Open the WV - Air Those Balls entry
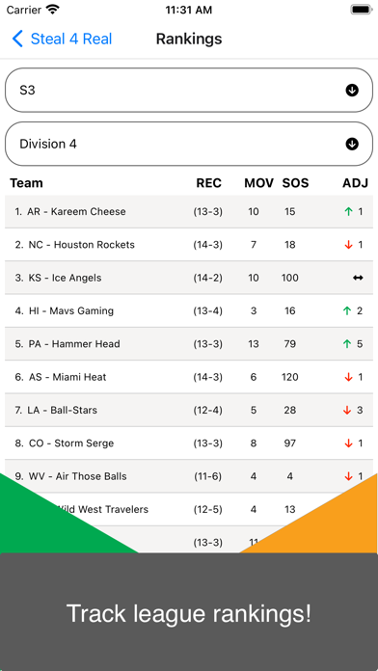This screenshot has width=378, height=671. [x=189, y=476]
